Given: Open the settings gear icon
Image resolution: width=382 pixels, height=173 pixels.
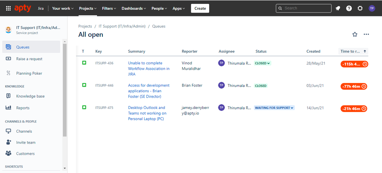Looking at the screenshot, I should [360, 8].
